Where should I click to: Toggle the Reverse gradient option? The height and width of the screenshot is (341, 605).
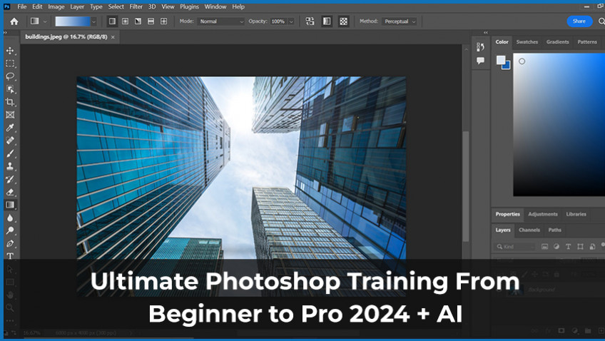click(310, 21)
